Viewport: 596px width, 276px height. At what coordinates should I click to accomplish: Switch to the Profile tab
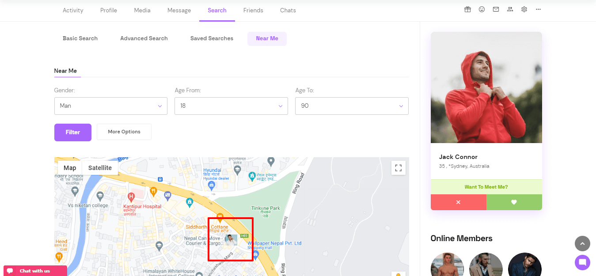pos(109,10)
